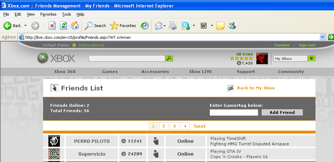Click the yellow note icon
The image size is (334, 162).
(x=220, y=26)
